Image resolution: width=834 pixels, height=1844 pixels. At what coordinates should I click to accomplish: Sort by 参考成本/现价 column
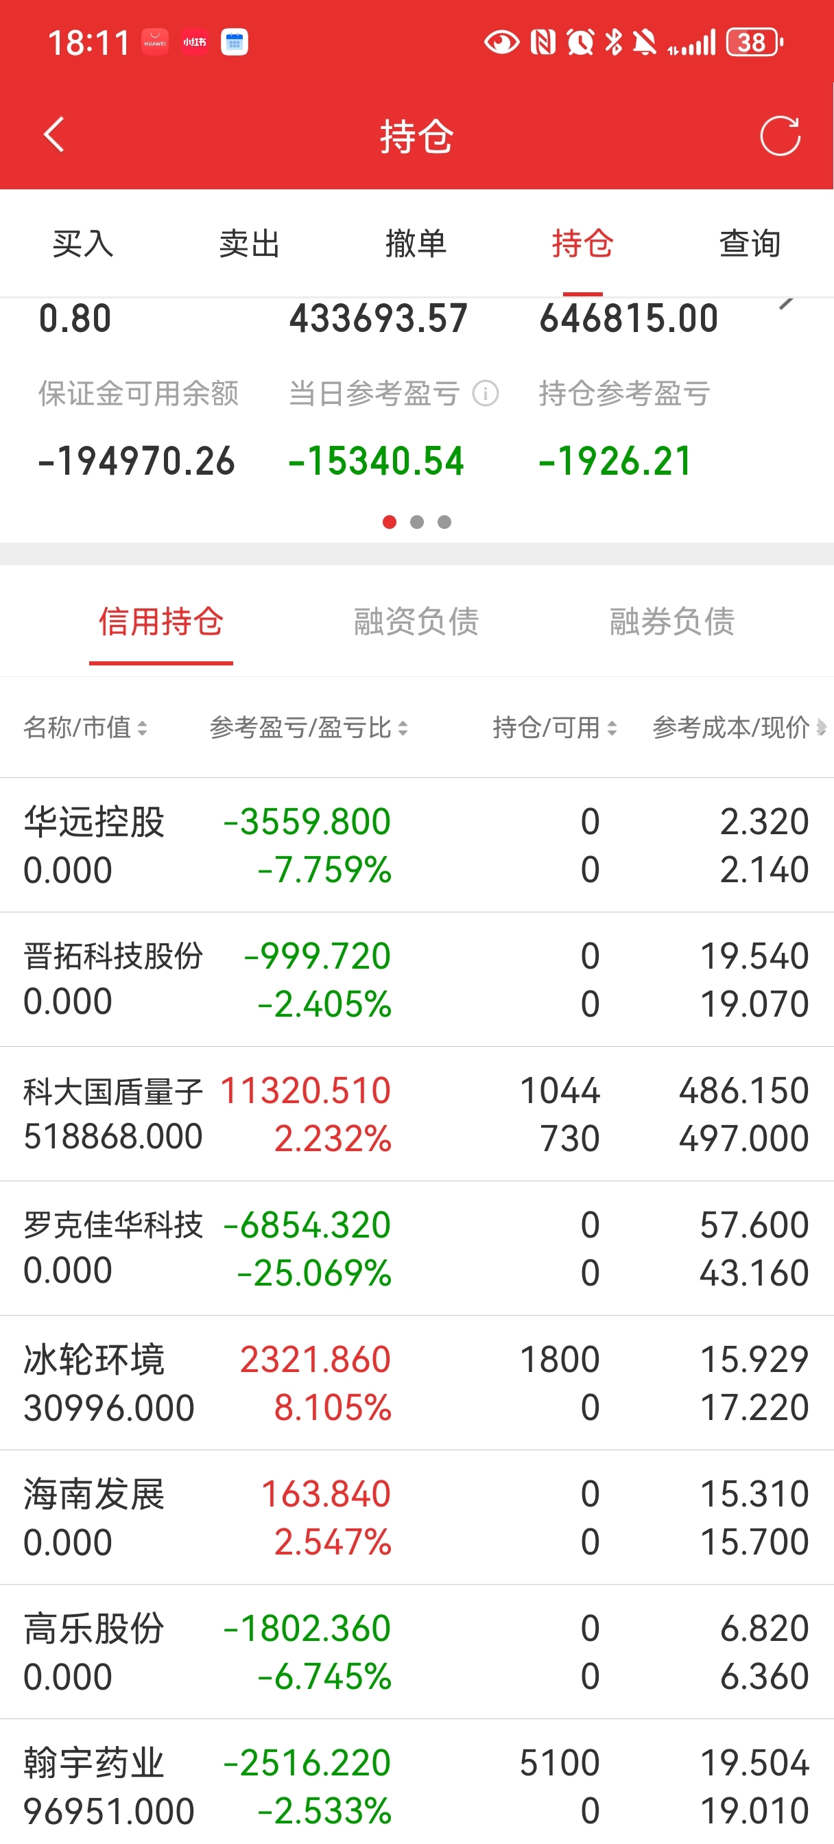pyautogui.click(x=739, y=728)
